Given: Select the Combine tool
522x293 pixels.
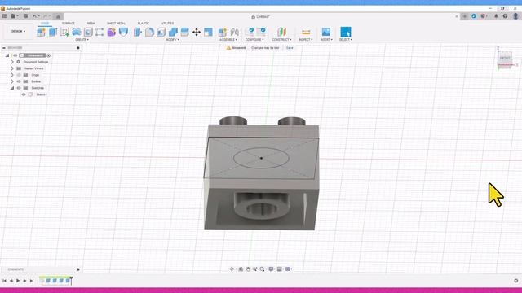Looking at the screenshot, I should 173,32.
